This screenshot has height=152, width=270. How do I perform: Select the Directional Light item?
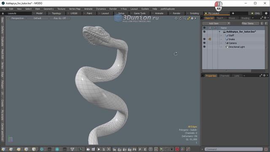237,47
